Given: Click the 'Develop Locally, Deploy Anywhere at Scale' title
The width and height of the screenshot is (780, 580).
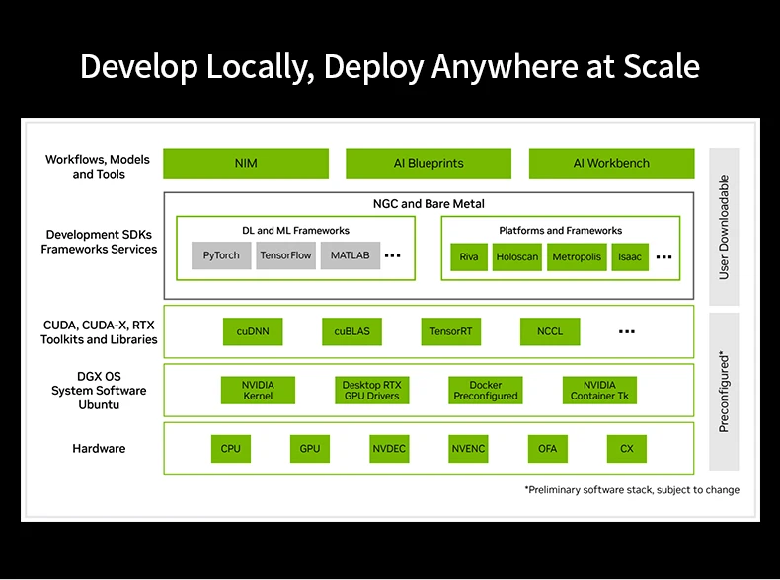Looking at the screenshot, I should 390,67.
